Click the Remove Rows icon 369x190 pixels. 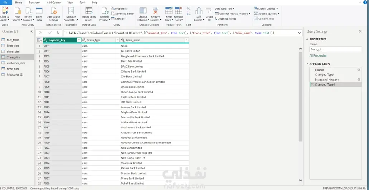(179, 11)
